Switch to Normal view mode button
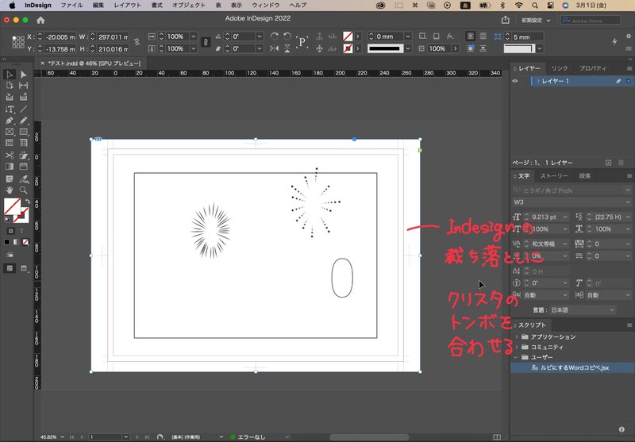 coord(10,268)
